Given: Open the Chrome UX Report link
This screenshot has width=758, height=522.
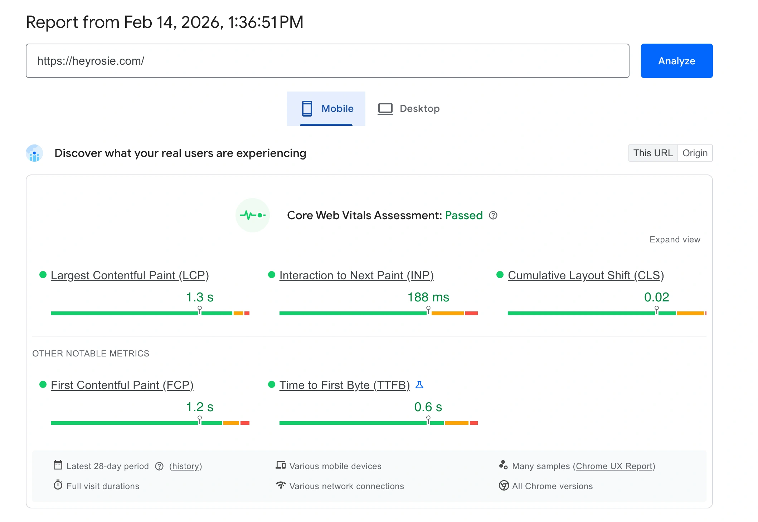Looking at the screenshot, I should pos(614,466).
